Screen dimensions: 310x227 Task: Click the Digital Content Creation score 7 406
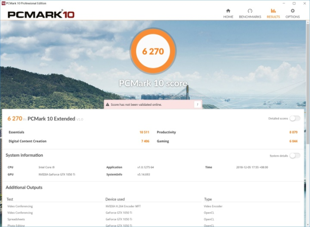point(145,141)
